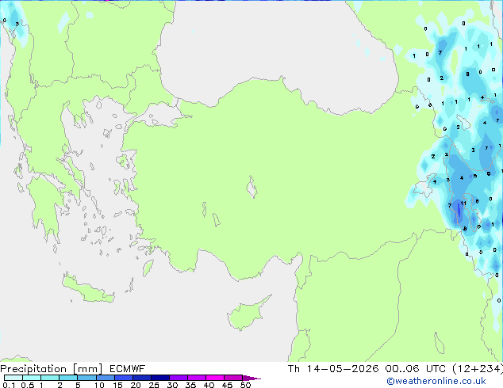Viewport: 503px width, 388px height.
Task: Click the island of Cyprus on the map
Action: pos(247,314)
